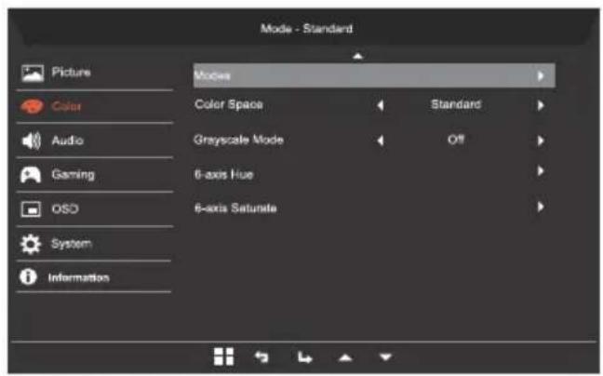Click the Audio speaker icon
603x376 pixels.
click(x=31, y=141)
